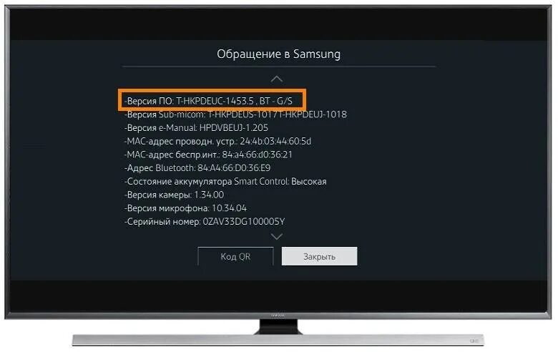Select Состояние аккумулятора Smart Control line
558x352 pixels.
[225, 182]
